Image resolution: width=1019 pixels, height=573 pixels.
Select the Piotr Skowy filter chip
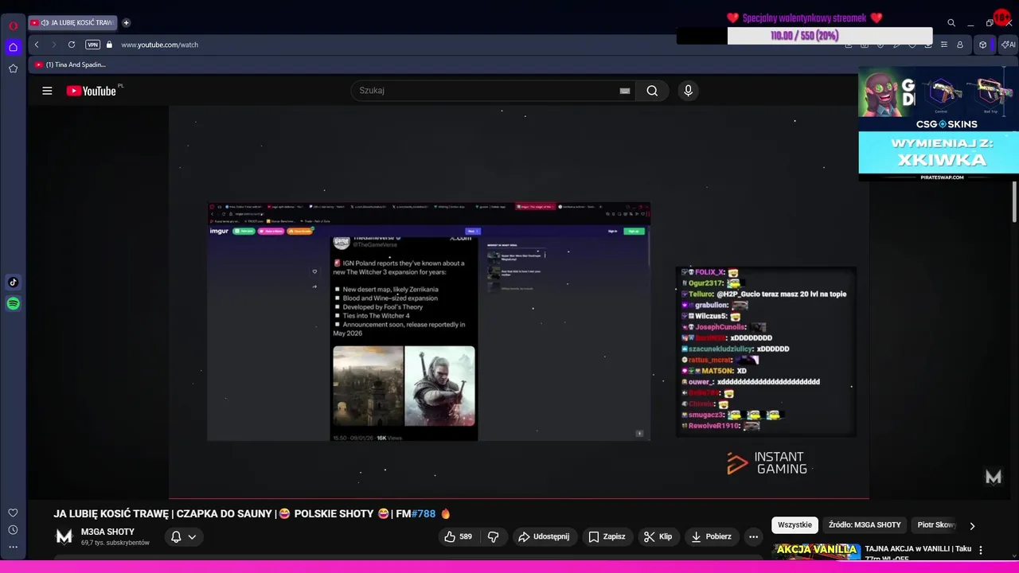coord(935,524)
